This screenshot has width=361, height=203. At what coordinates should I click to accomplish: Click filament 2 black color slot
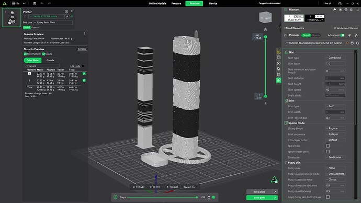click(x=314, y=18)
